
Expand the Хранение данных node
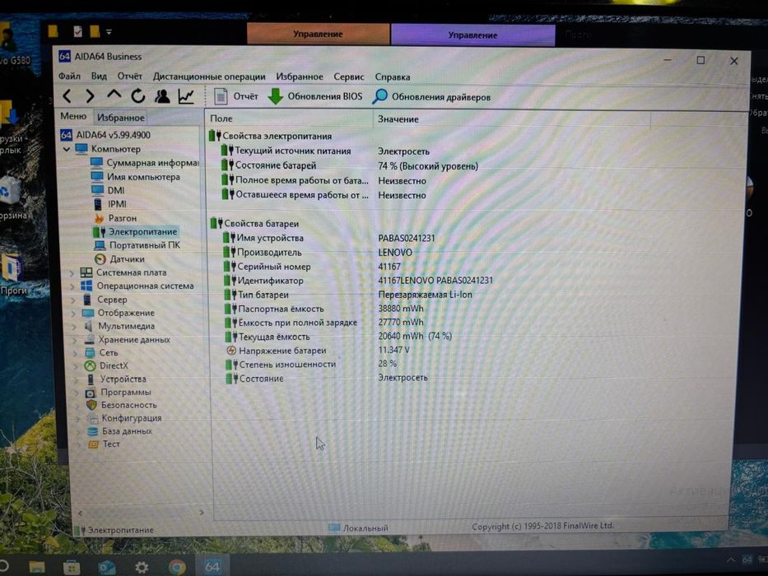[x=75, y=339]
